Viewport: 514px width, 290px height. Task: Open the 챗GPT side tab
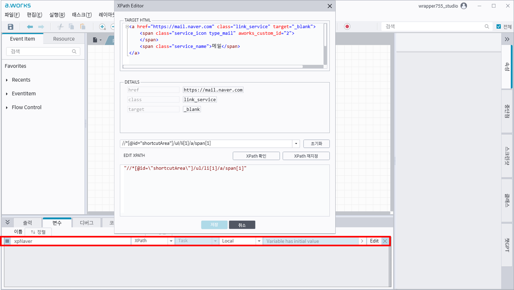[507, 245]
